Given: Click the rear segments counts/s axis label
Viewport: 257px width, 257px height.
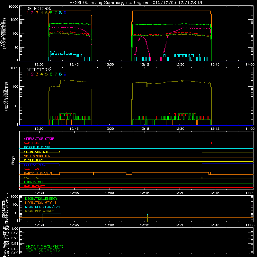Looking at the screenshot, I should coord(4,96).
